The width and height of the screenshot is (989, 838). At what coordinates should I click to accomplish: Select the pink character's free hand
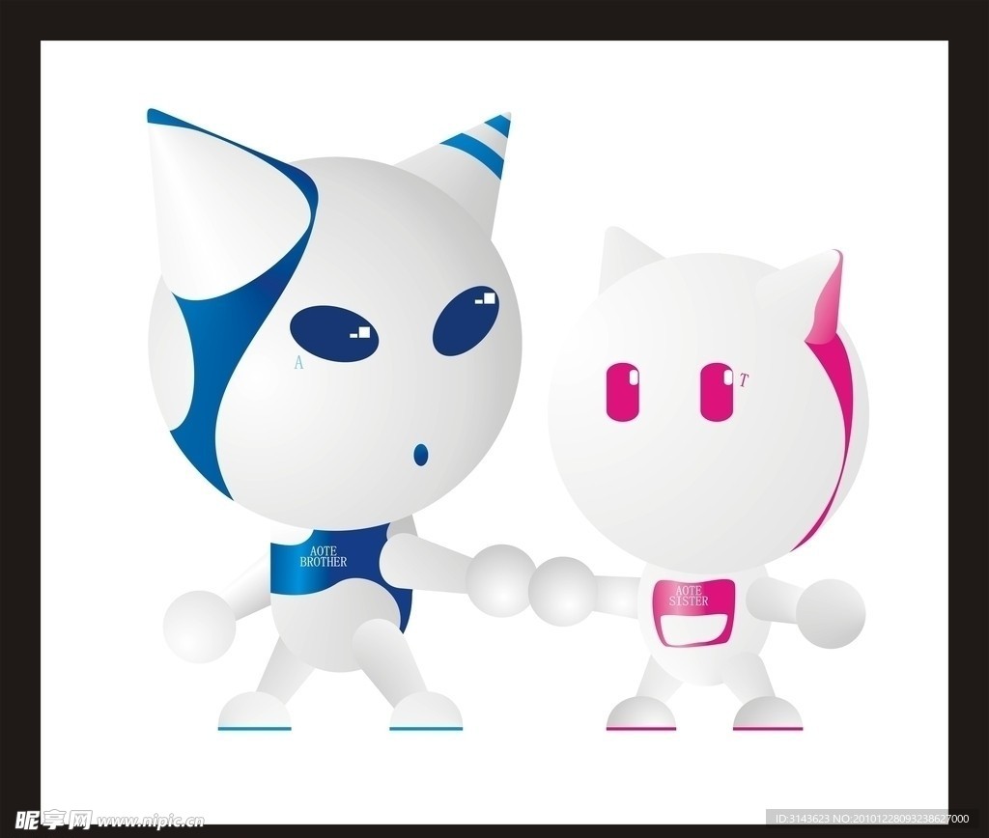click(x=831, y=613)
